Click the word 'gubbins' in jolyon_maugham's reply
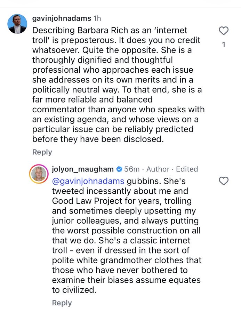The width and height of the screenshot is (241, 313). pyautogui.click(x=144, y=181)
